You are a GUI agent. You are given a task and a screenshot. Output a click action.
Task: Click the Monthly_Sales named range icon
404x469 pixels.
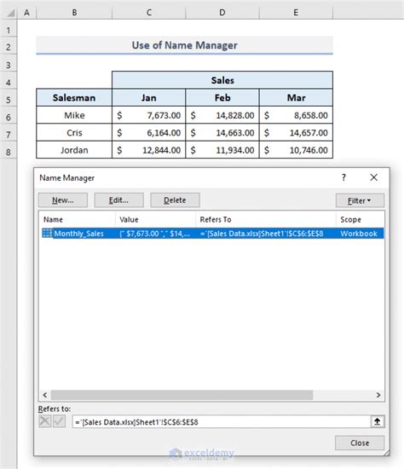click(x=47, y=233)
